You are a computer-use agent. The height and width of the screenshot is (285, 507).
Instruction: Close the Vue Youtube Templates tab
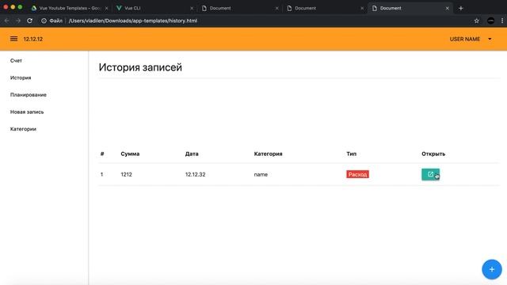tap(106, 8)
